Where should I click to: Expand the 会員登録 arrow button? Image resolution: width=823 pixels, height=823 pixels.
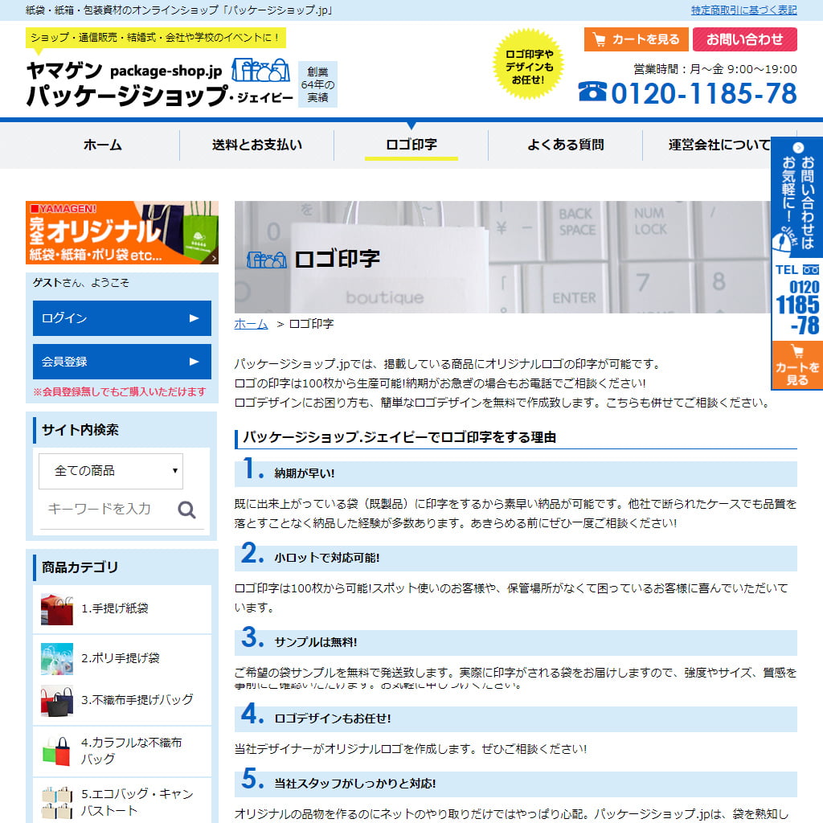(x=194, y=362)
